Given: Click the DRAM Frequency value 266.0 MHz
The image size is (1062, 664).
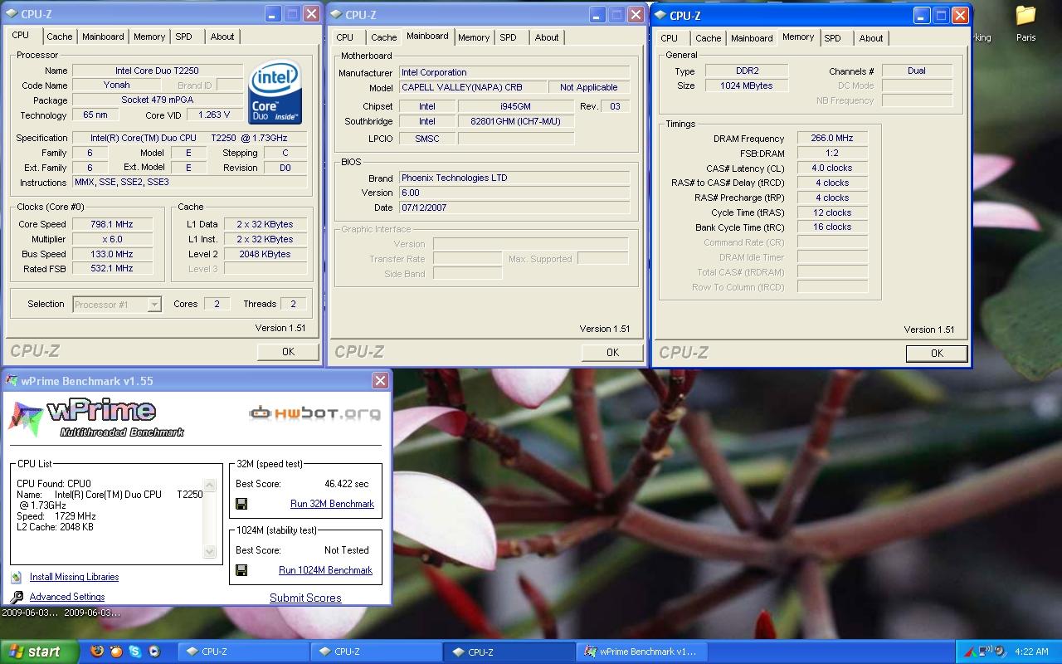Looking at the screenshot, I should point(832,139).
